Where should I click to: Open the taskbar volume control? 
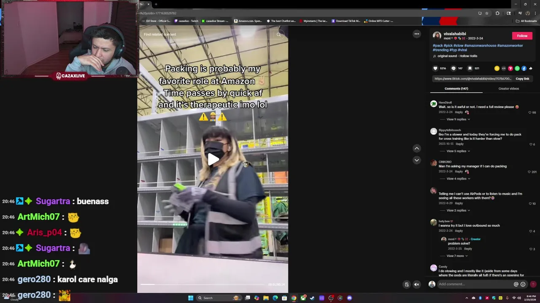[x=519, y=298]
